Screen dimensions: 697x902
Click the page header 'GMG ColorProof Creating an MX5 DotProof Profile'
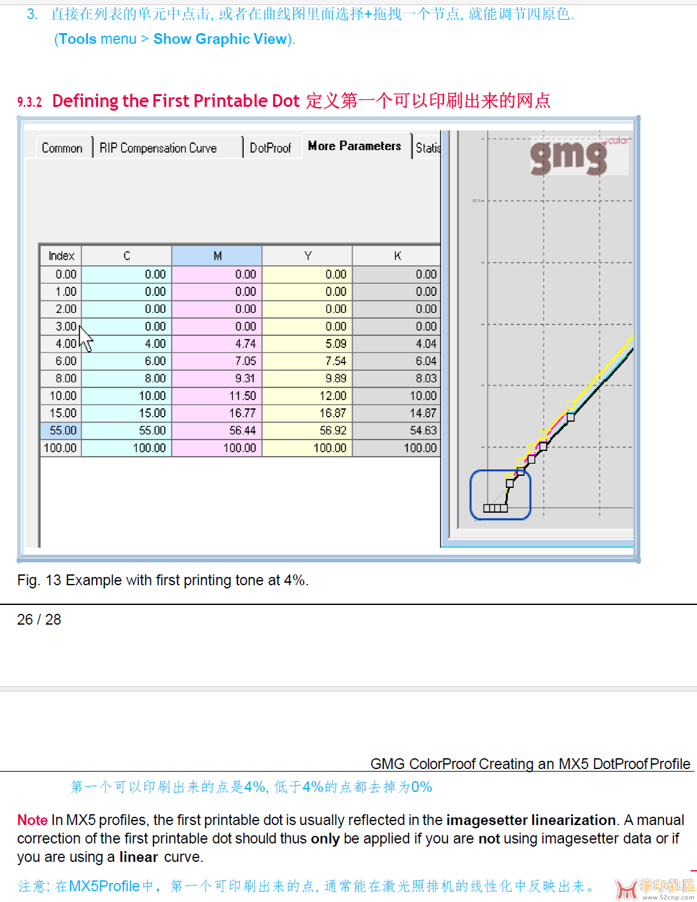(530, 763)
